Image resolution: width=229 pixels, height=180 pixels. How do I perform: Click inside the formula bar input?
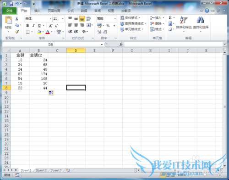pos(174,45)
